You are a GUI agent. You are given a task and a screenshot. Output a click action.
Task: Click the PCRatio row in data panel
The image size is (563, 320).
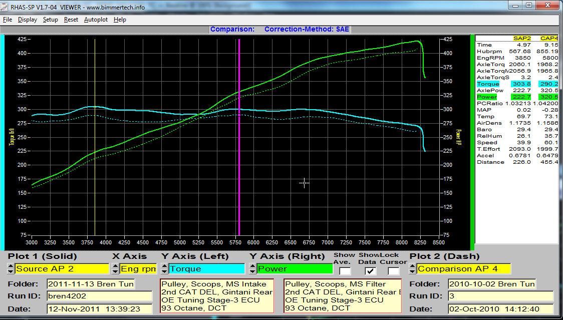pyautogui.click(x=517, y=104)
